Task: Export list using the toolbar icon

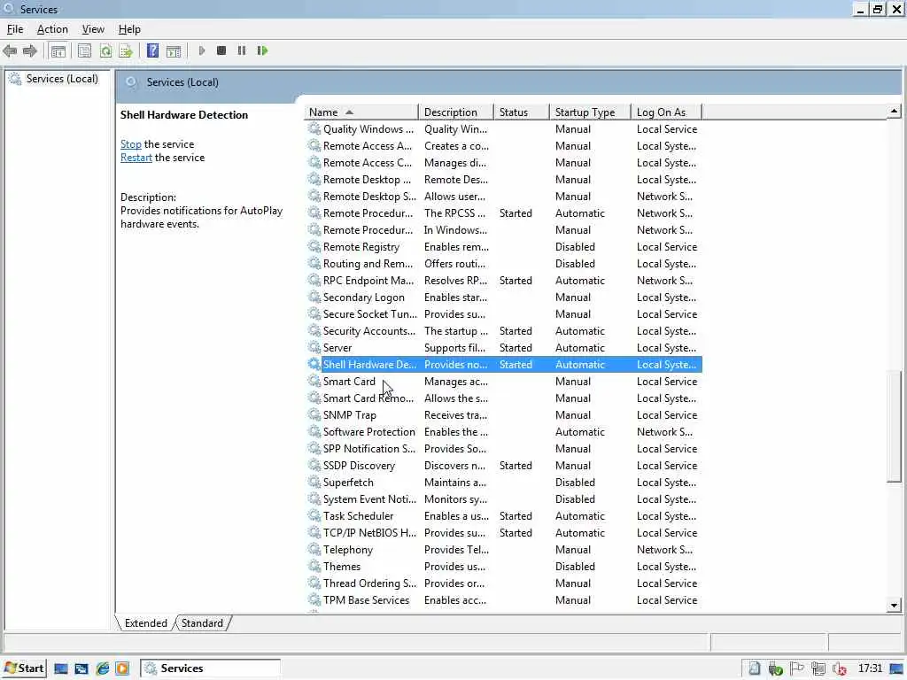Action: [x=126, y=50]
